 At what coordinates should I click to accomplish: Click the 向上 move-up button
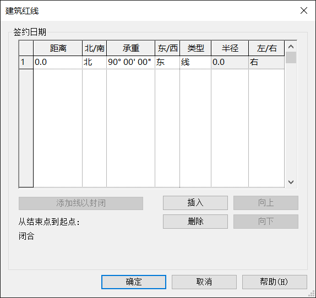[266, 203]
